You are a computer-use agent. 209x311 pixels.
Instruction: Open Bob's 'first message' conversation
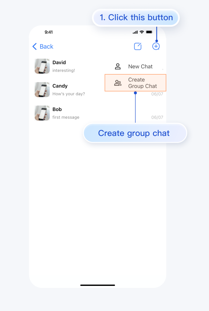(99, 113)
